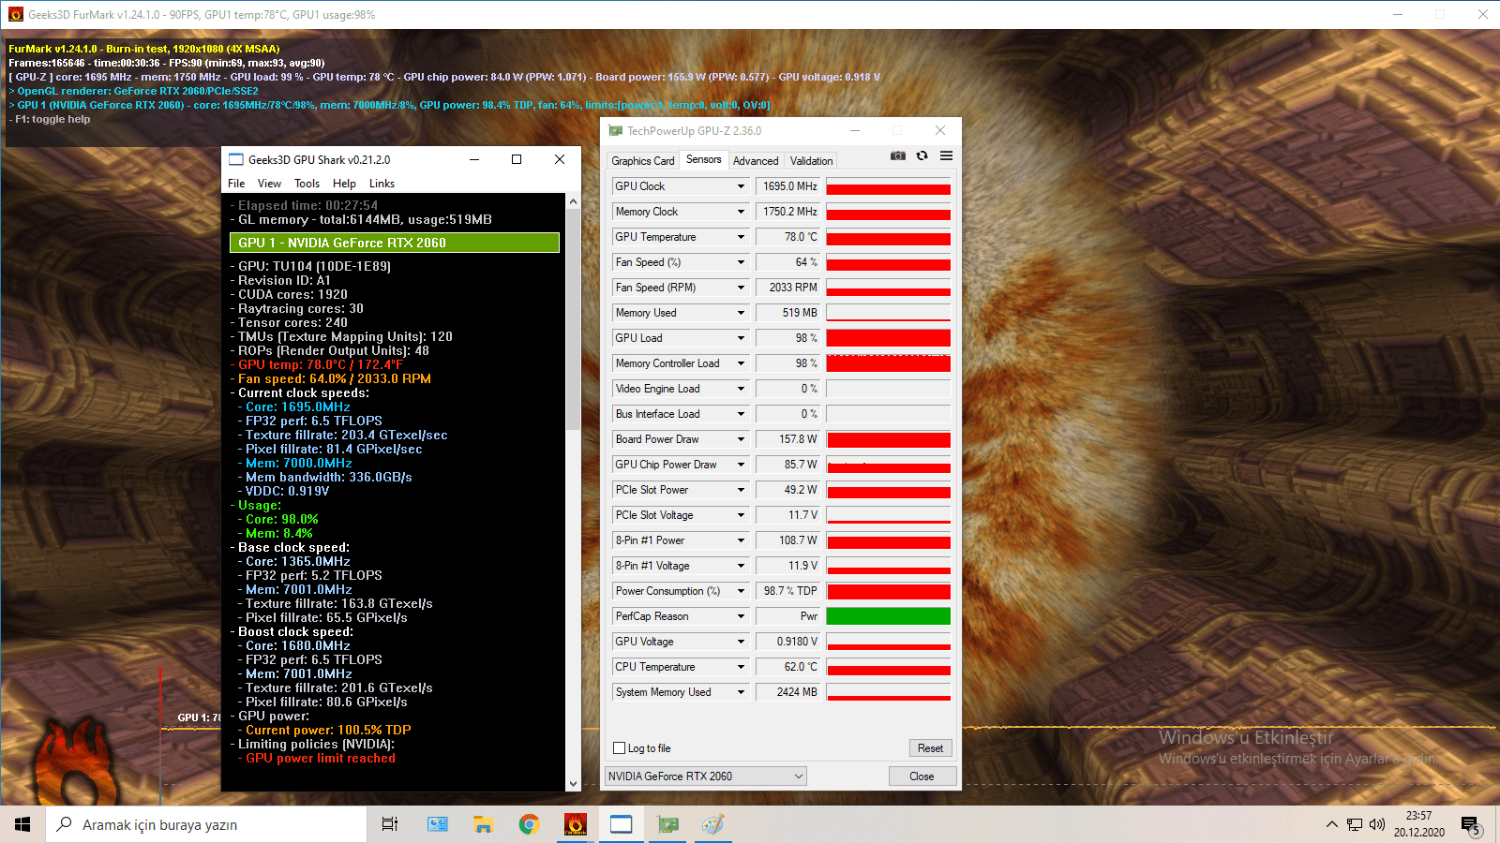Open the Action Center notifications icon

pyautogui.click(x=1470, y=824)
